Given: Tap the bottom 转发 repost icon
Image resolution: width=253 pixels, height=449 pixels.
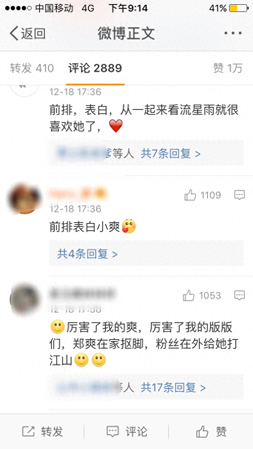Looking at the screenshot, I should tap(43, 432).
